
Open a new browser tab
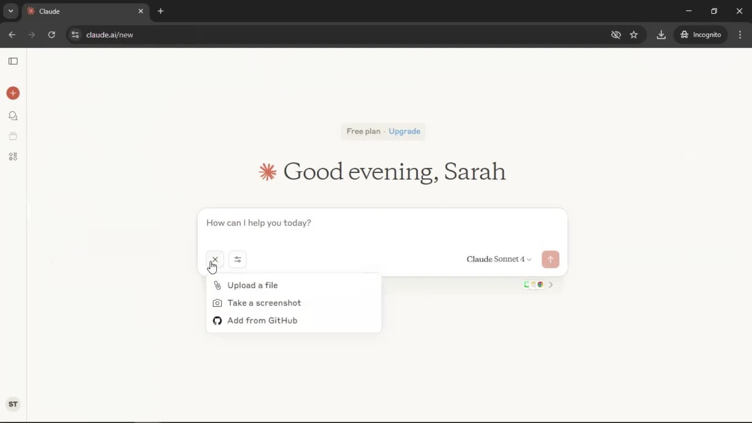point(161,11)
